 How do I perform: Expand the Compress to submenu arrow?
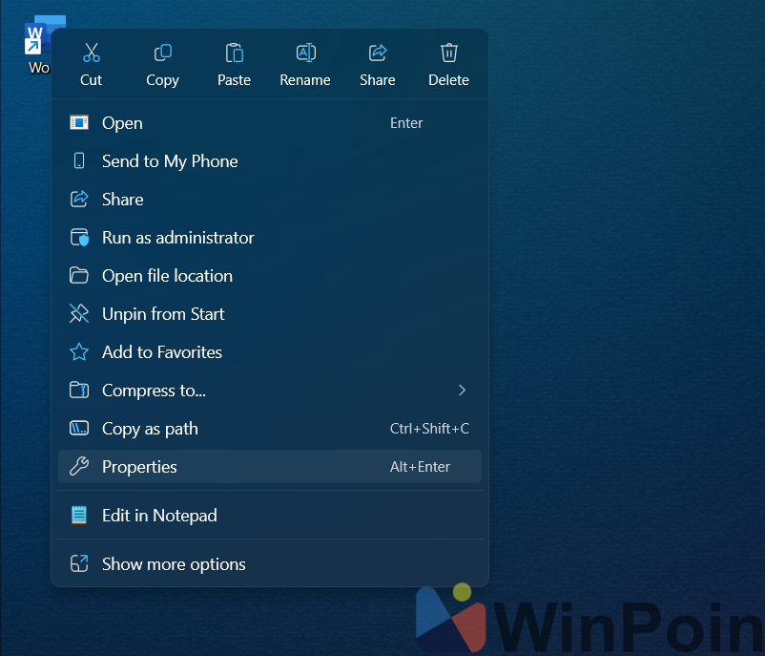(462, 390)
